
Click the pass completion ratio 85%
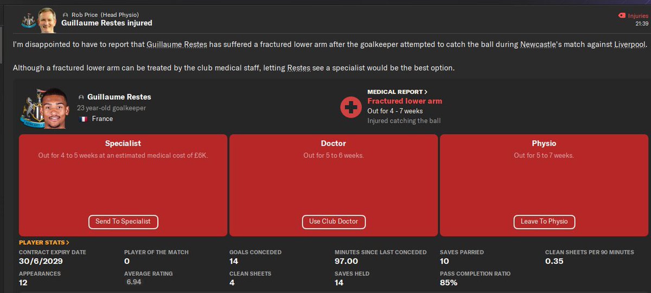(449, 283)
